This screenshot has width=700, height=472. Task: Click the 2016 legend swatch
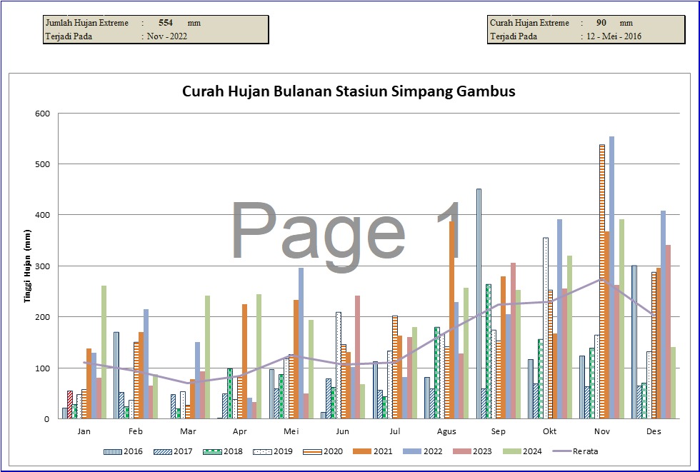pyautogui.click(x=113, y=451)
